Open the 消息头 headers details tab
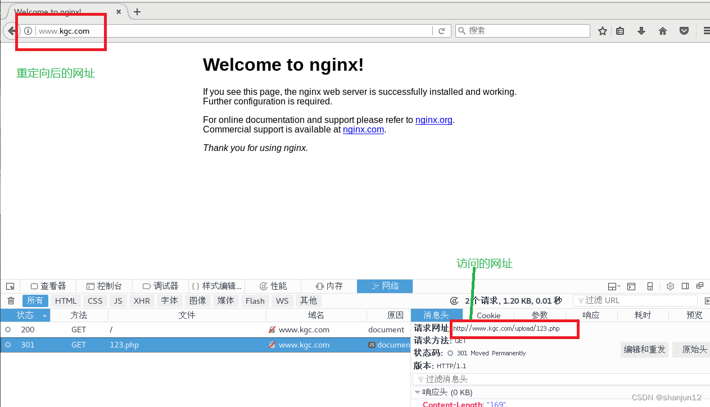The image size is (710, 407). pos(437,315)
